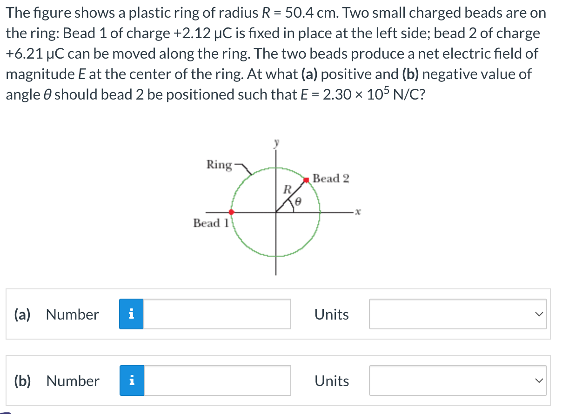Click the radius label R in the diagram

287,189
